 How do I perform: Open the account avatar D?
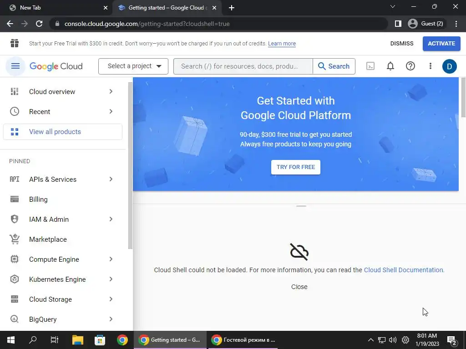[449, 66]
